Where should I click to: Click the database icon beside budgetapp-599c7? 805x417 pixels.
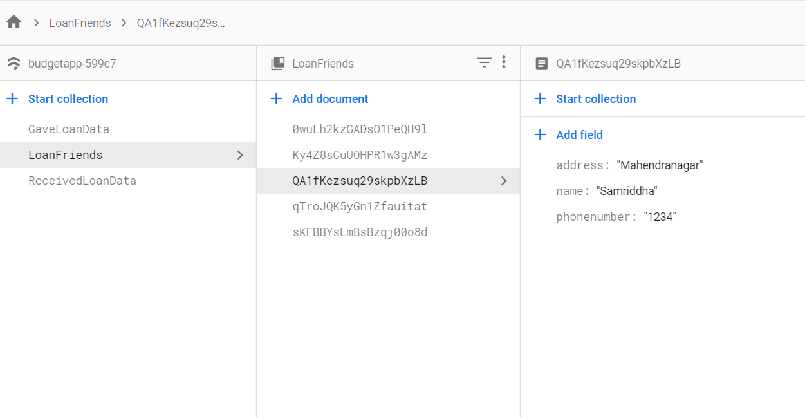pyautogui.click(x=14, y=63)
